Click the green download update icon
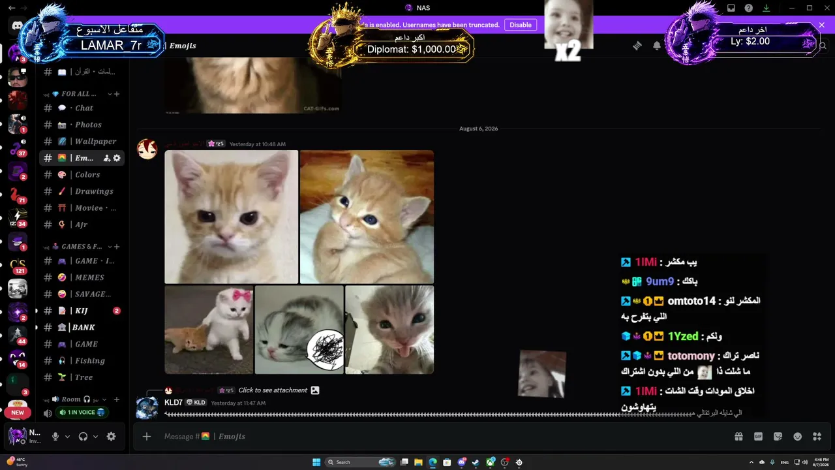The width and height of the screenshot is (835, 470). 767,8
